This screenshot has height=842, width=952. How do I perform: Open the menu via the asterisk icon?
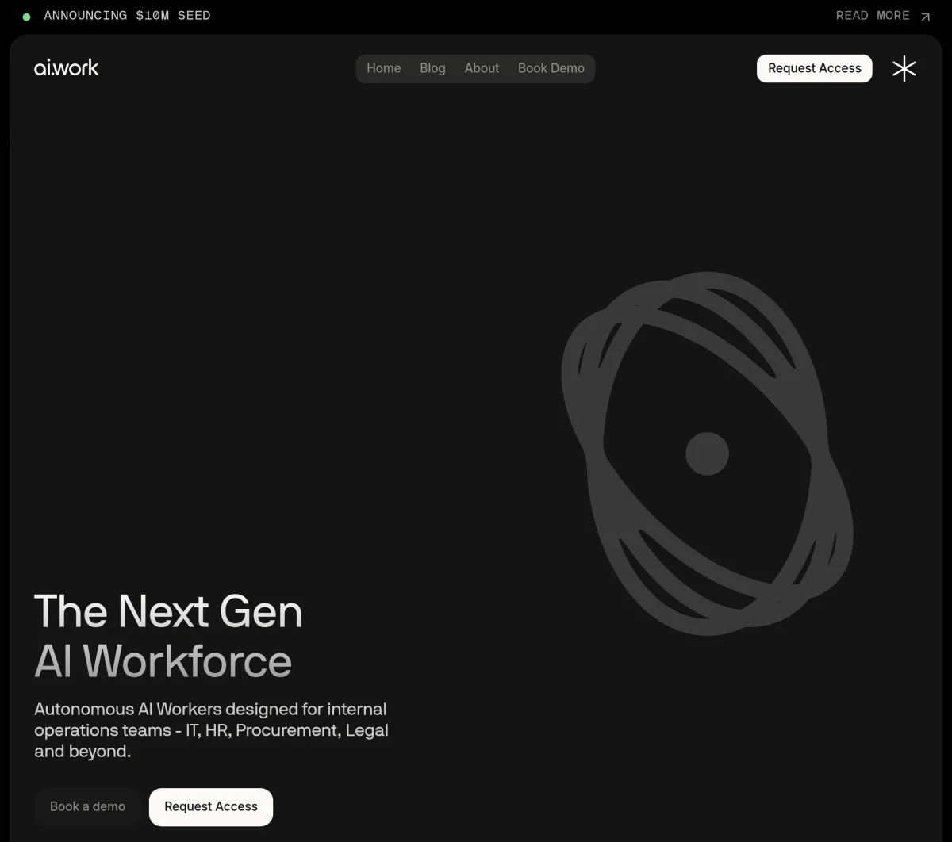pos(904,68)
